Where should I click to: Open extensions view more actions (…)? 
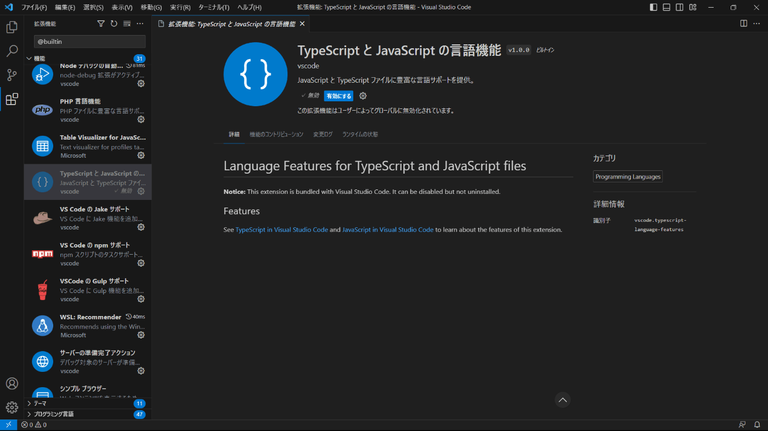140,24
